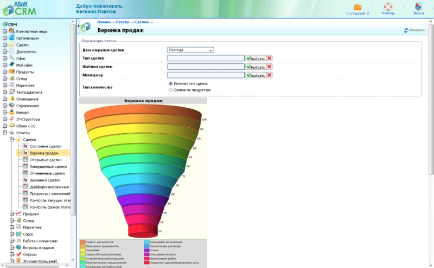Clear Тип сделки with red X icon
Image resolution: width=434 pixels, height=268 pixels.
click(x=270, y=58)
